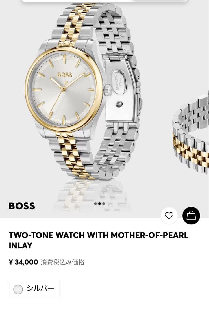The width and height of the screenshot is (209, 312).
Task: Tap the dark button in top bar
Action: point(159,0)
